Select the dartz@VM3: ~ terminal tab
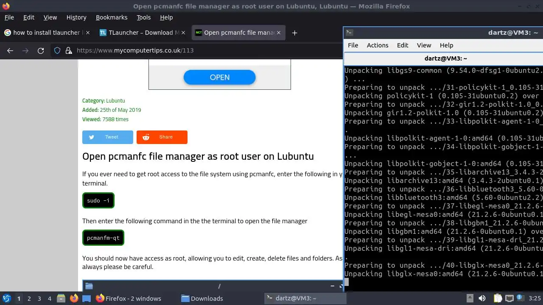Viewport: 543px width, 305px height. pos(445,58)
